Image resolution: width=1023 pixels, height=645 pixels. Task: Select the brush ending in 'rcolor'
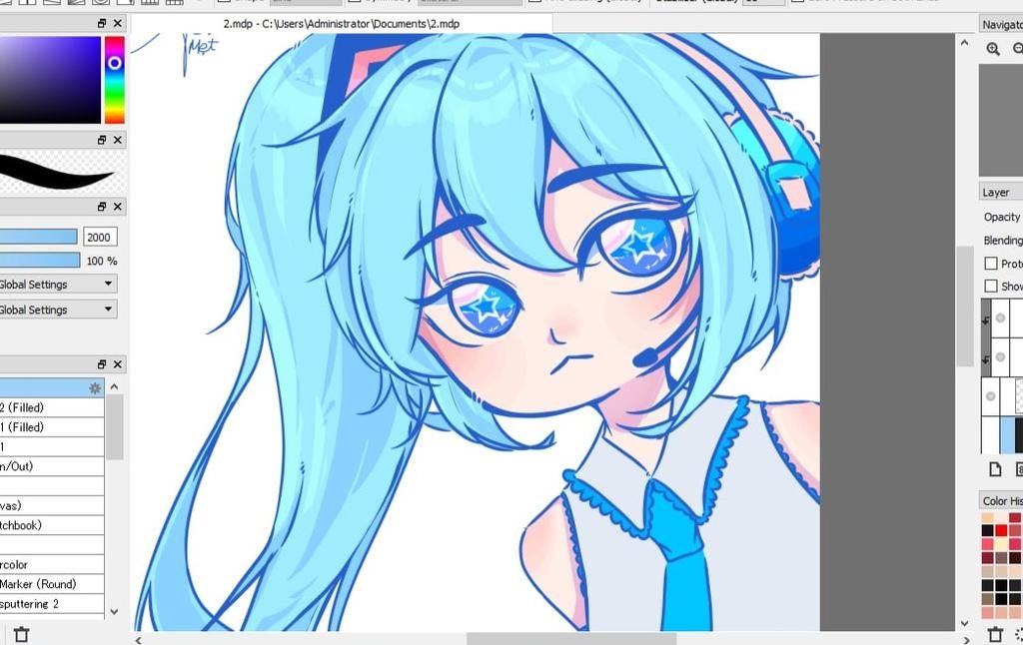click(52, 564)
